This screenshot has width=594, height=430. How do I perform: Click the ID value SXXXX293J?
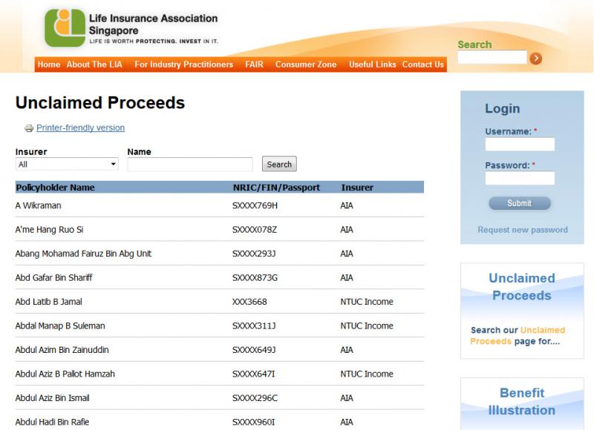click(x=254, y=254)
